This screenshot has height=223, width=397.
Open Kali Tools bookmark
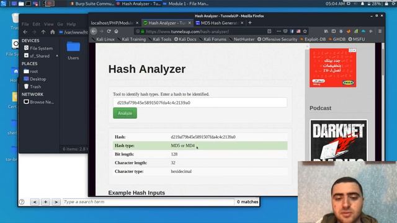[x=160, y=39]
